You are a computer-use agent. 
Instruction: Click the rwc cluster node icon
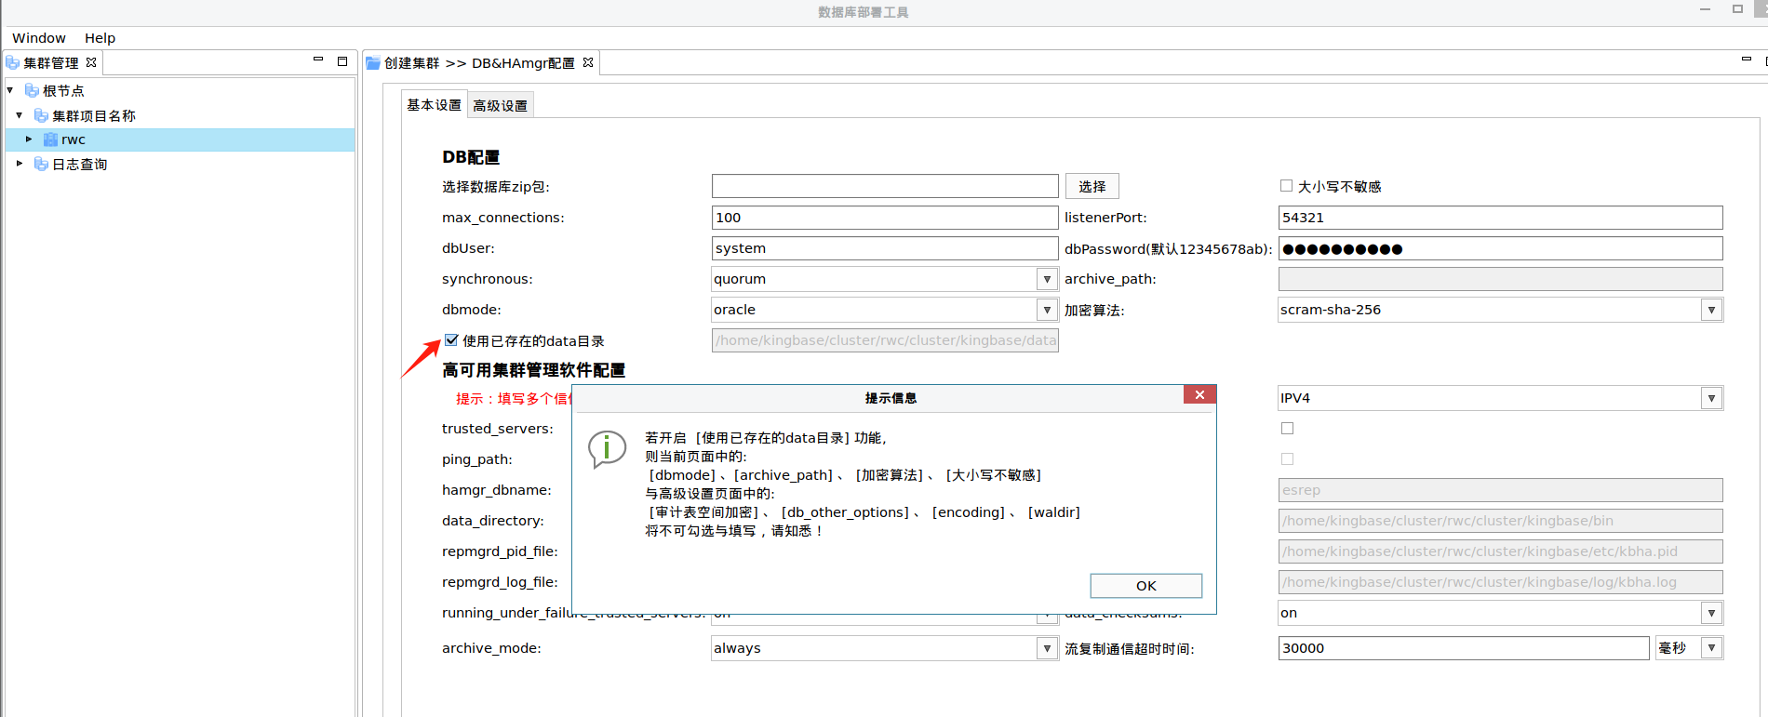(50, 139)
